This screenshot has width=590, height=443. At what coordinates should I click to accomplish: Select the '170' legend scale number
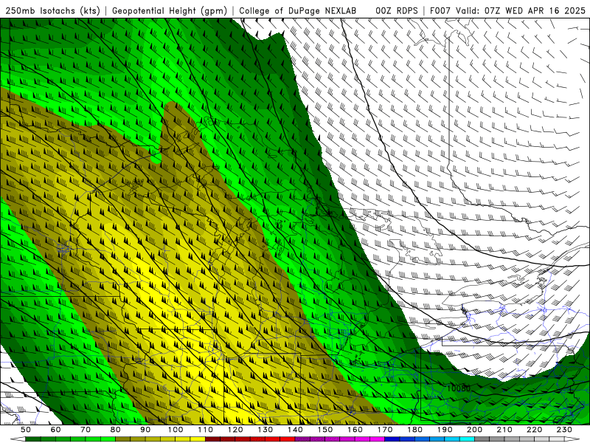385,430
